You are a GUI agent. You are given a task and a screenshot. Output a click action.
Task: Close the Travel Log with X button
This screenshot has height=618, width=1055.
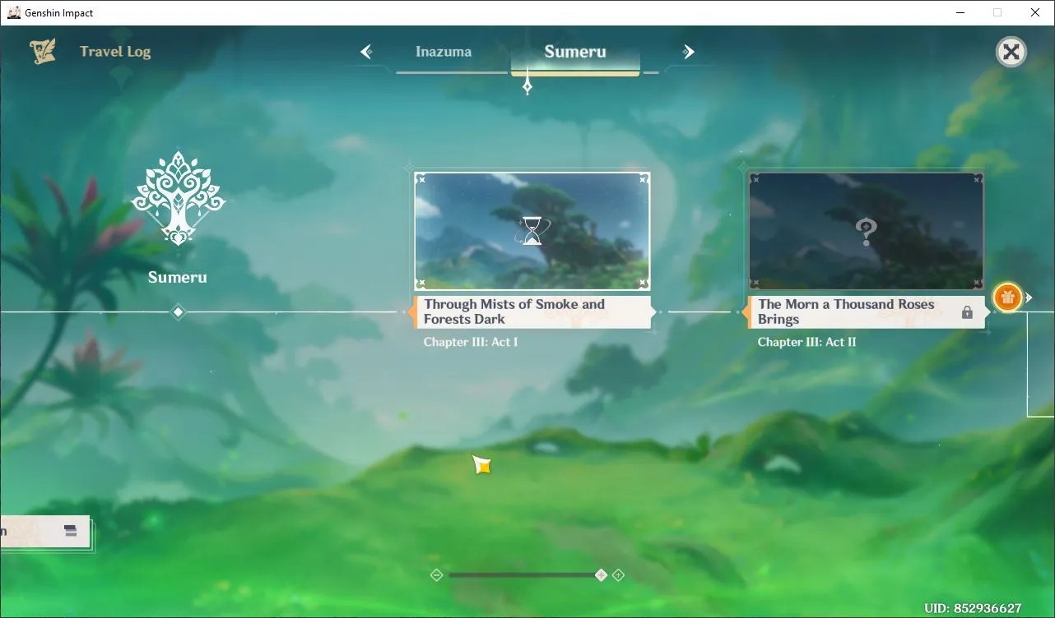[x=1011, y=53]
